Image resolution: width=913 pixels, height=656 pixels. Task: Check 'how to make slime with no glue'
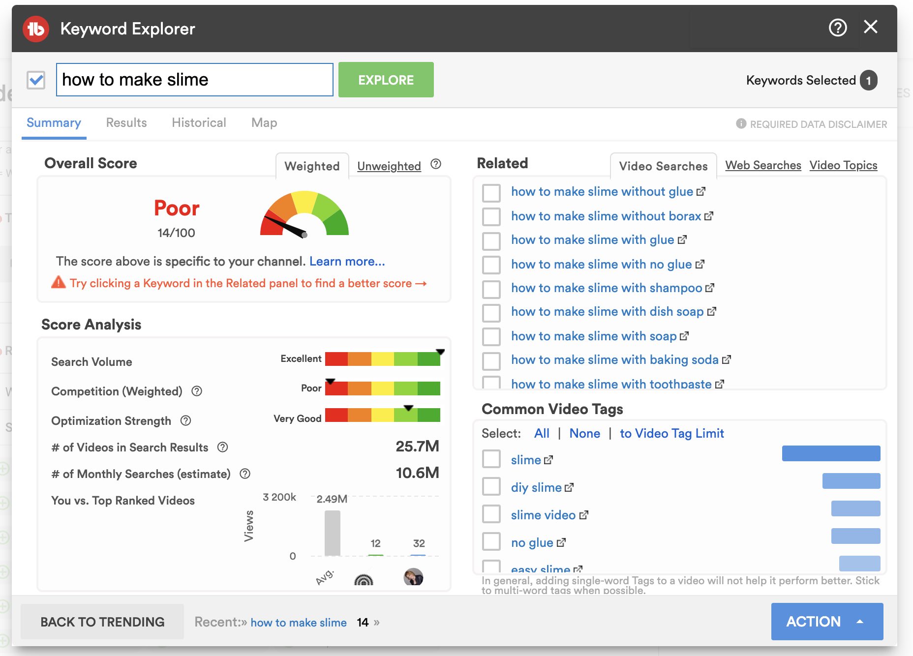coord(491,265)
